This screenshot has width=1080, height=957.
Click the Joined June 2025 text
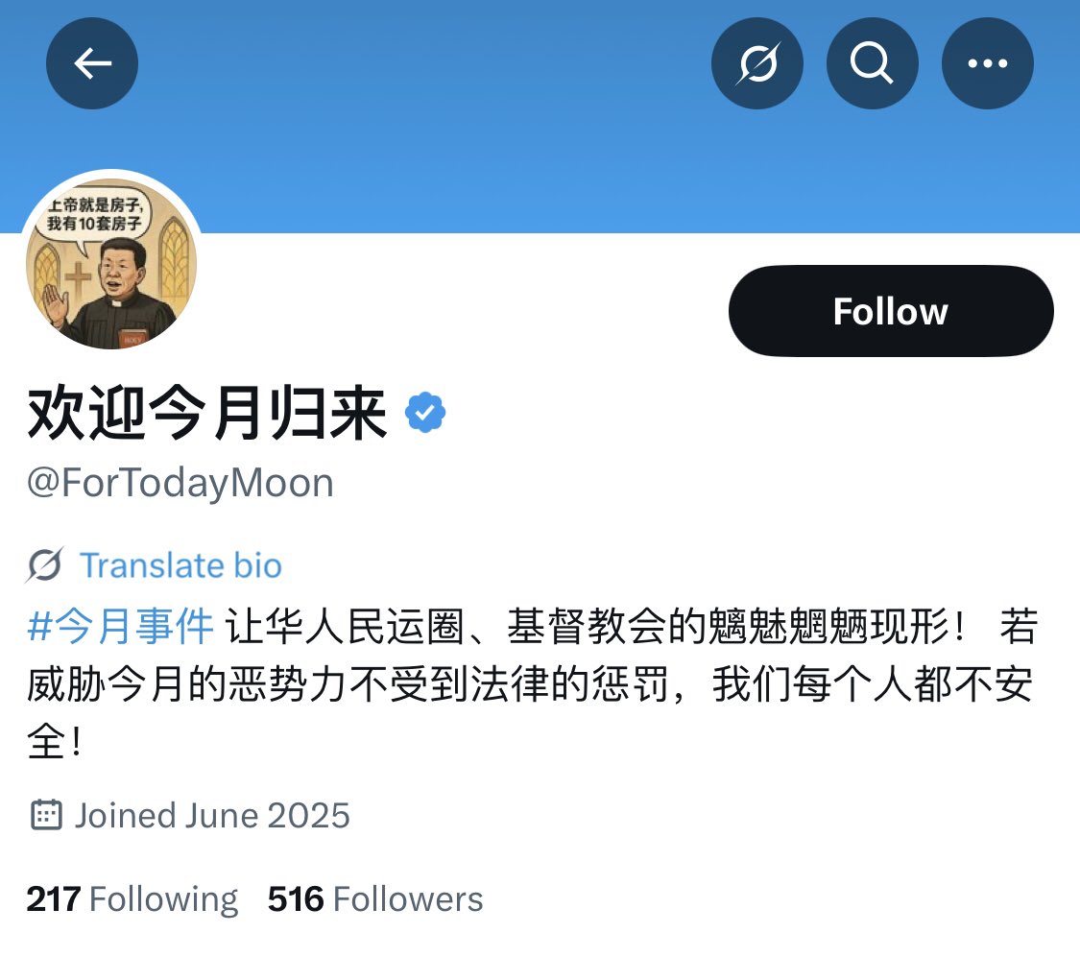pos(213,816)
